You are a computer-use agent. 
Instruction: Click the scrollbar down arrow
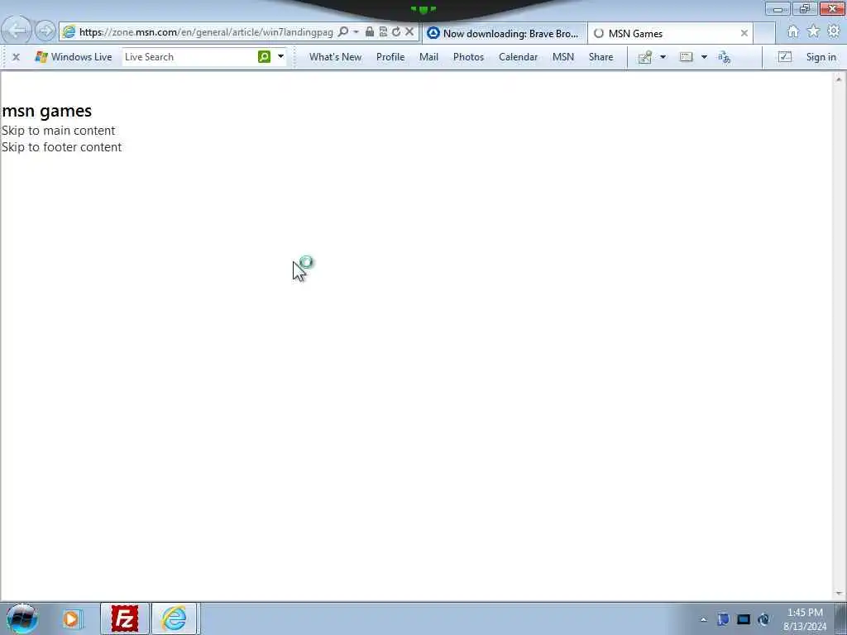pos(839,594)
